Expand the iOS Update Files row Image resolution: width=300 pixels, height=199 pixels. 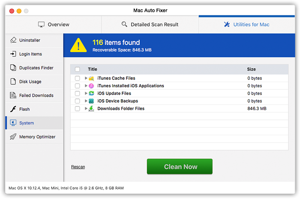[86, 93]
